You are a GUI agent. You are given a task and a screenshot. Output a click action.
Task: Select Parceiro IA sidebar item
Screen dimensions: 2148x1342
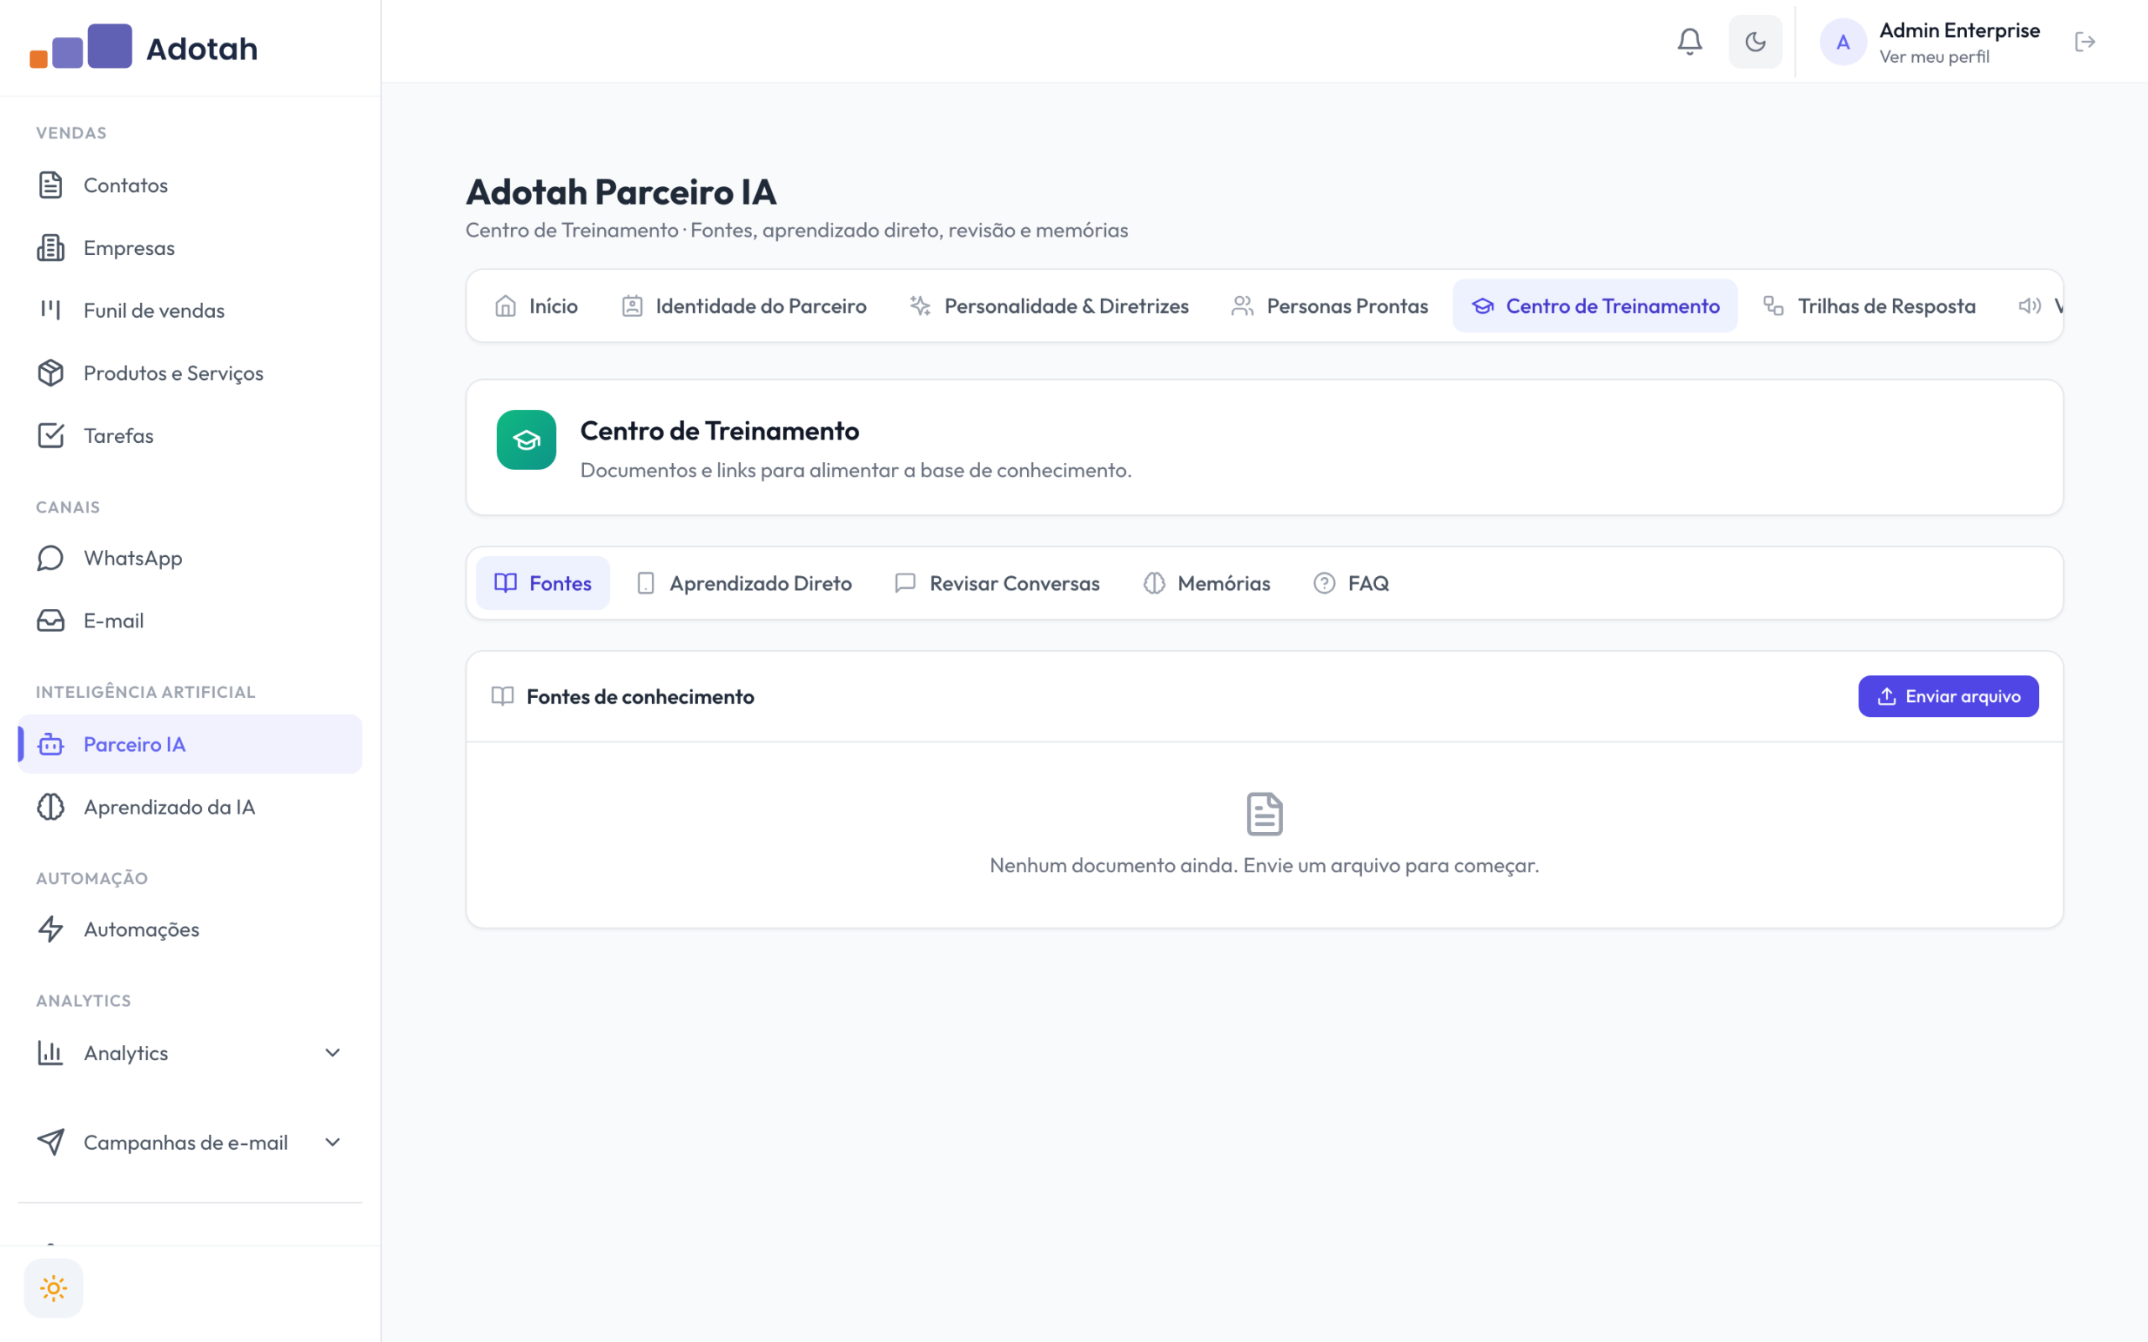(x=190, y=744)
